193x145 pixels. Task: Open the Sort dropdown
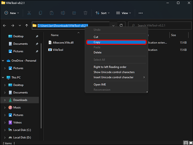[101, 13]
